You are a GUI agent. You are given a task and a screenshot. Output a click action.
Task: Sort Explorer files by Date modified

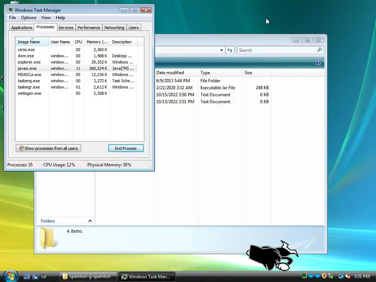click(x=176, y=73)
